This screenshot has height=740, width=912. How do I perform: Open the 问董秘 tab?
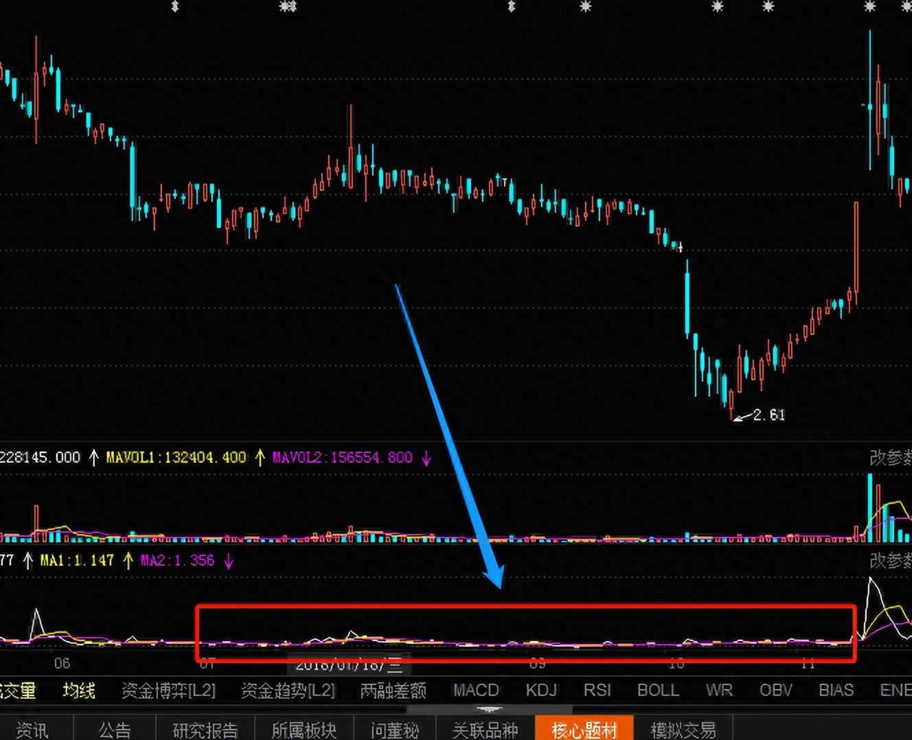[394, 729]
